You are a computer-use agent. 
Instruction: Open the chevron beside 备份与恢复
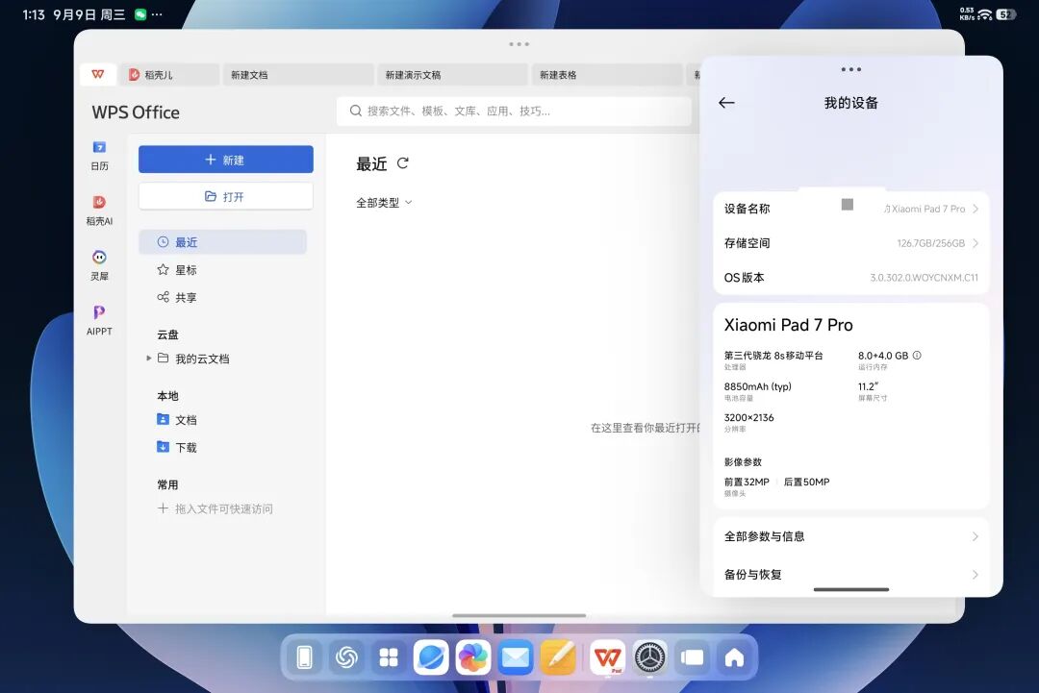point(976,575)
